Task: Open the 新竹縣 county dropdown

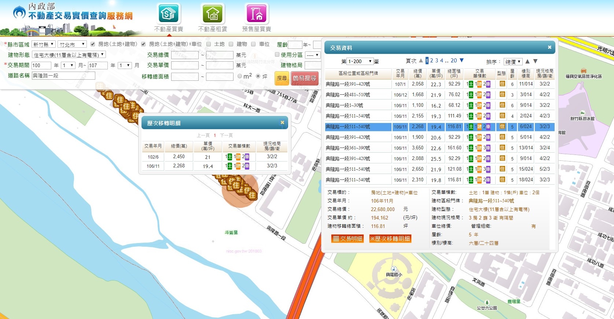Action: [x=43, y=44]
